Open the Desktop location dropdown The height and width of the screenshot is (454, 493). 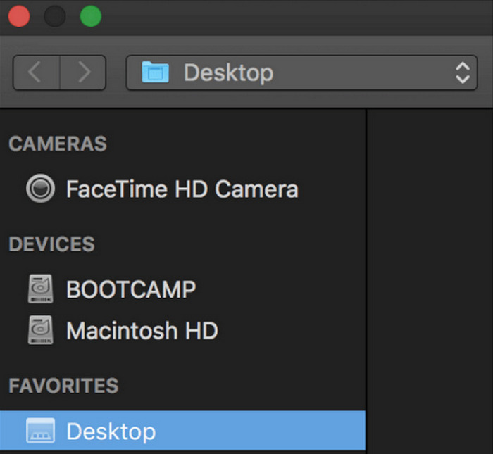301,72
